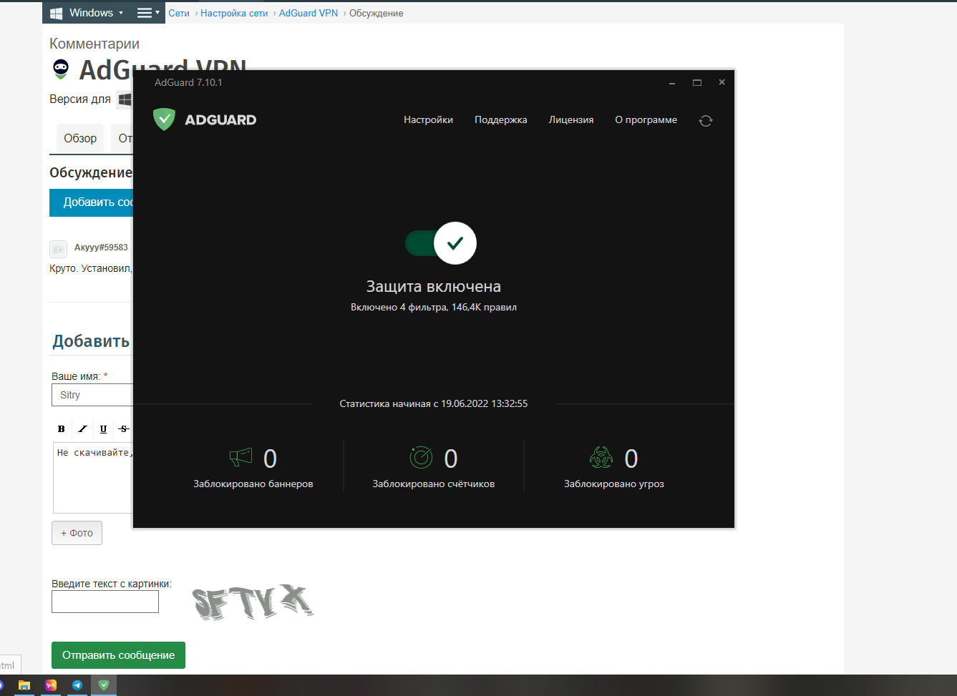Click the statistics start date text
Viewport: 957px width, 696px height.
(434, 403)
